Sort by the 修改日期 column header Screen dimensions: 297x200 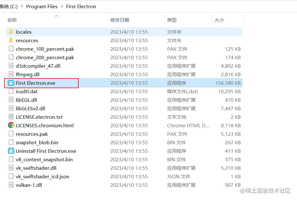[x=120, y=20]
